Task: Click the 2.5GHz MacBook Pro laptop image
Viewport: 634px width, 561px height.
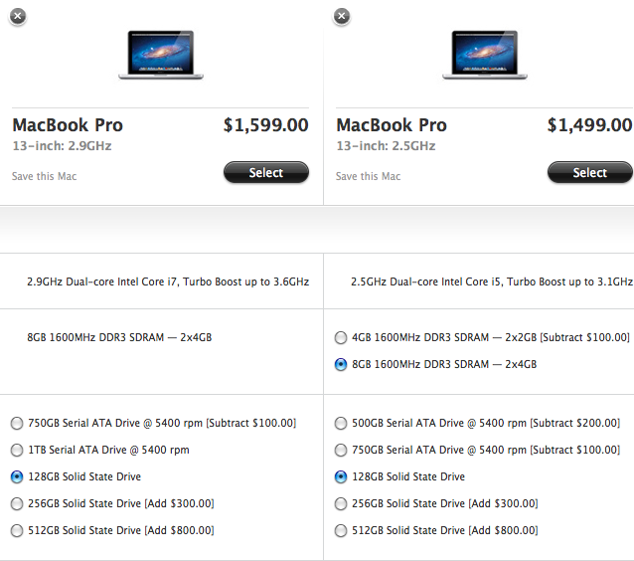Action: coord(485,55)
